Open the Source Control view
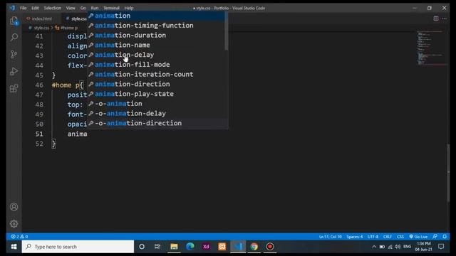The image size is (456, 256). pyautogui.click(x=14, y=54)
